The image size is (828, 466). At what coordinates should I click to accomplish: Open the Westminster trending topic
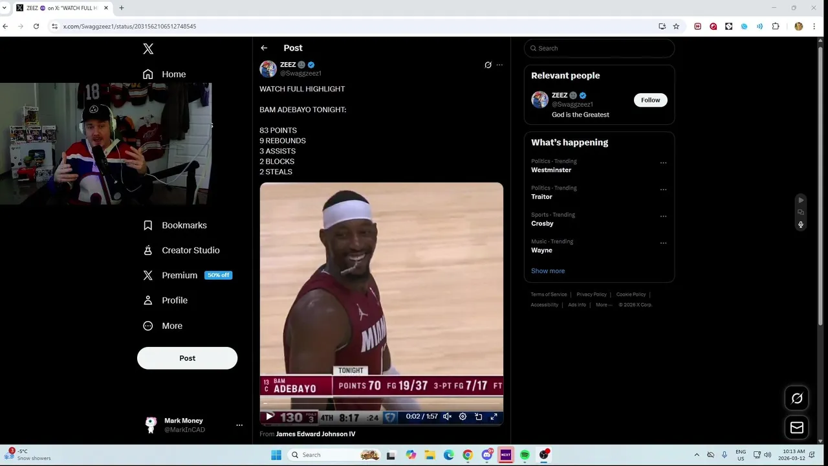tap(551, 170)
